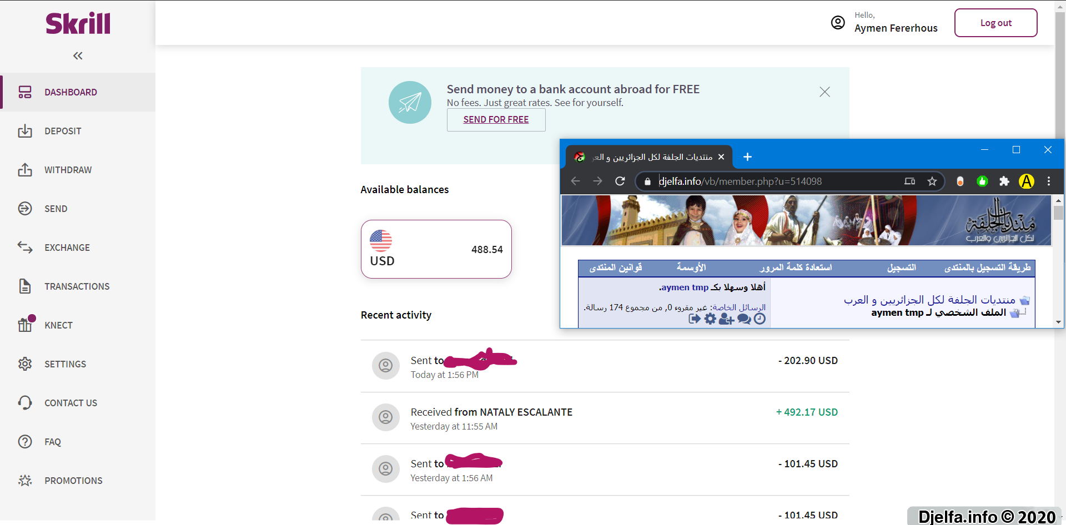
Task: Open الأوسمة forum link
Action: [691, 267]
